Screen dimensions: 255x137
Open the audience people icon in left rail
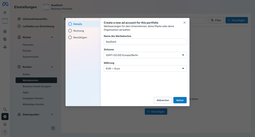coord(5,47)
